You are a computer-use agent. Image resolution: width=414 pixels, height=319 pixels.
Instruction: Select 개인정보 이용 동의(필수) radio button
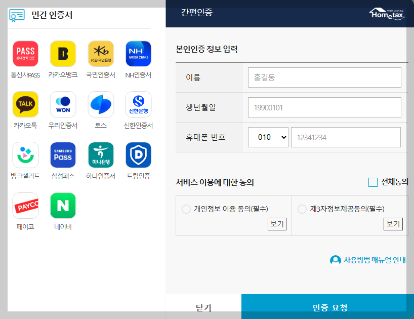[x=186, y=209]
